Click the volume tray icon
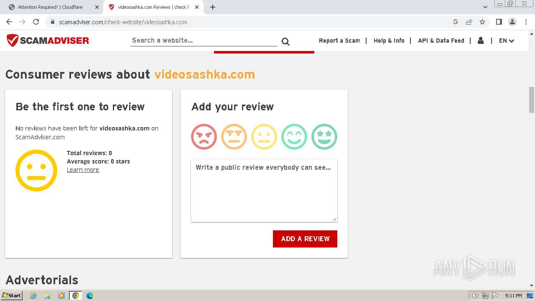Image resolution: width=535 pixels, height=301 pixels. [x=475, y=296]
